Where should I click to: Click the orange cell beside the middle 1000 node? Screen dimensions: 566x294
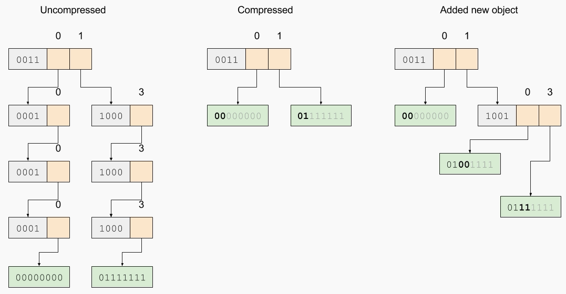[141, 172]
